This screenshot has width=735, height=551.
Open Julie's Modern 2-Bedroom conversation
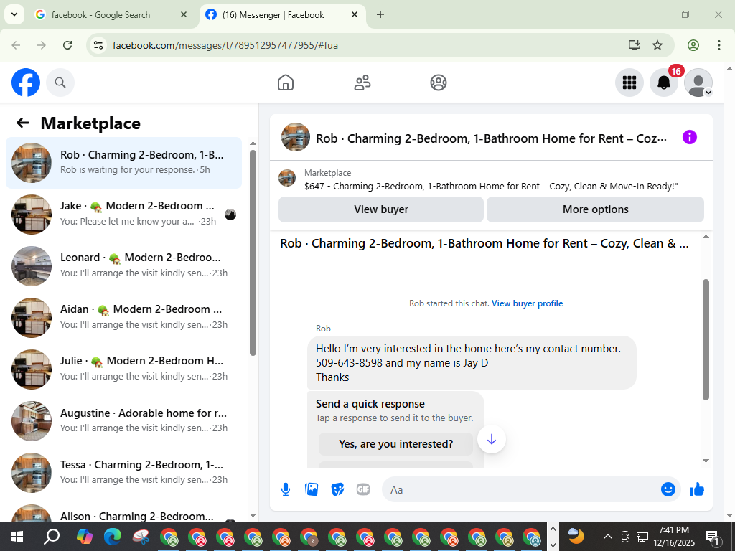click(123, 369)
